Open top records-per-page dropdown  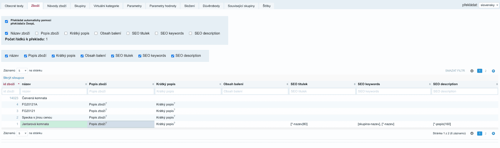pos(22,71)
